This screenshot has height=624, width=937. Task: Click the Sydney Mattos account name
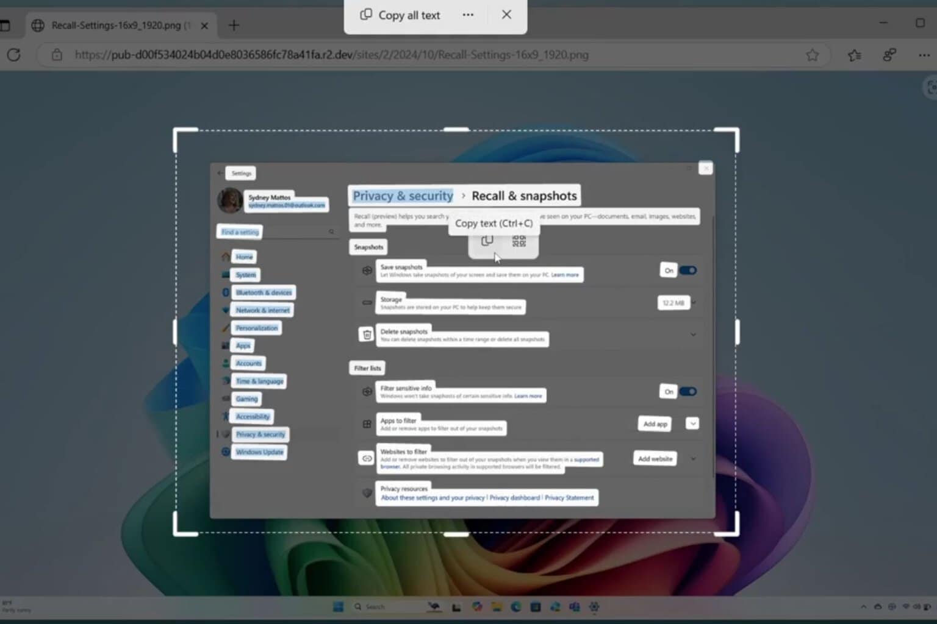coord(269,197)
